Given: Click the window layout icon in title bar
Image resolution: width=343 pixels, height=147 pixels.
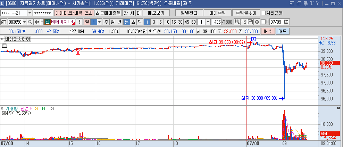Looking at the screenshot, I should (292, 3).
